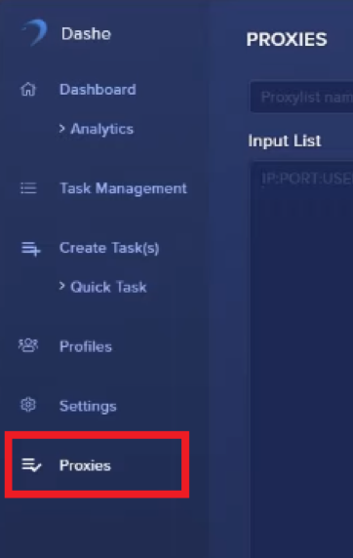Expand the Quick Task chevron arrow
The width and height of the screenshot is (353, 558).
[62, 286]
